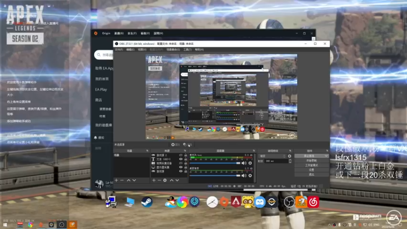Pop out the Sources dock panel
This screenshot has height=229, width=407.
click(185, 151)
